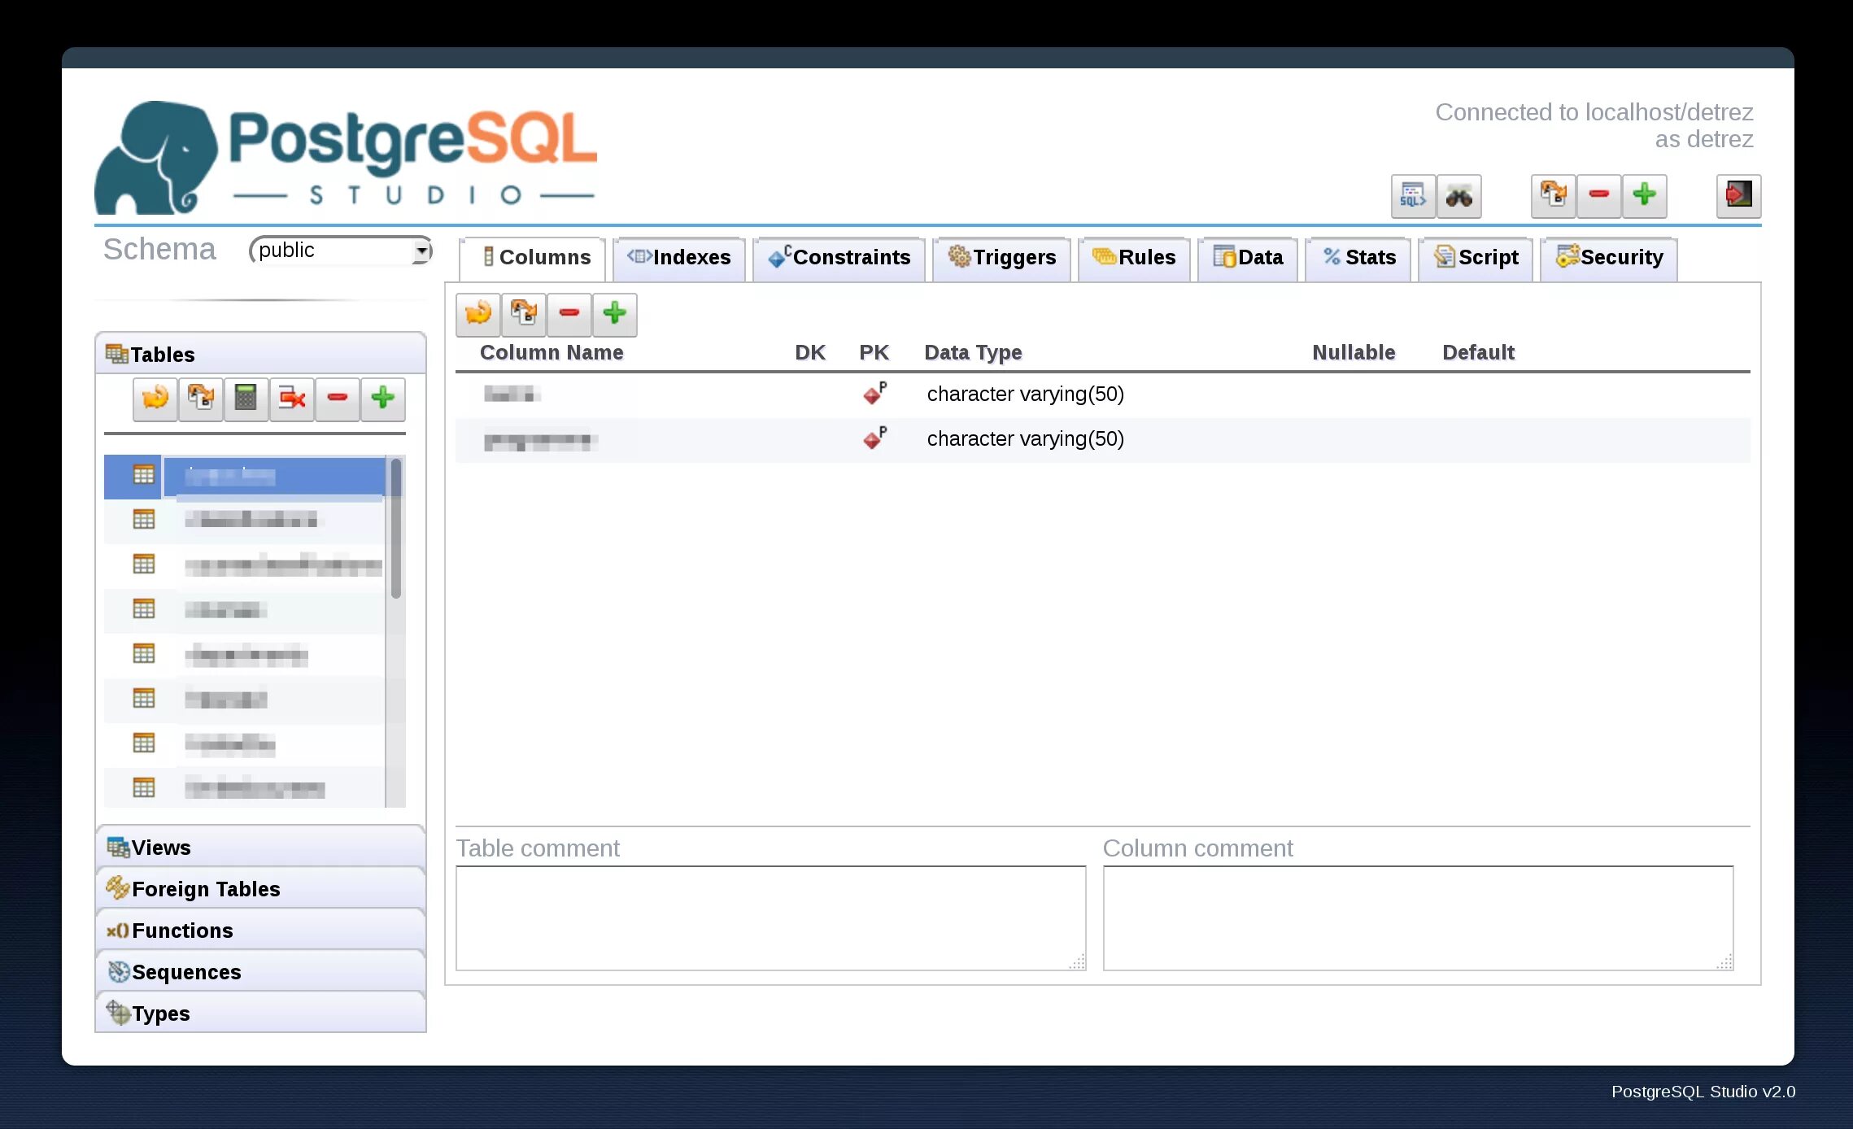This screenshot has width=1853, height=1129.
Task: Click the binoculars search icon
Action: 1458,194
